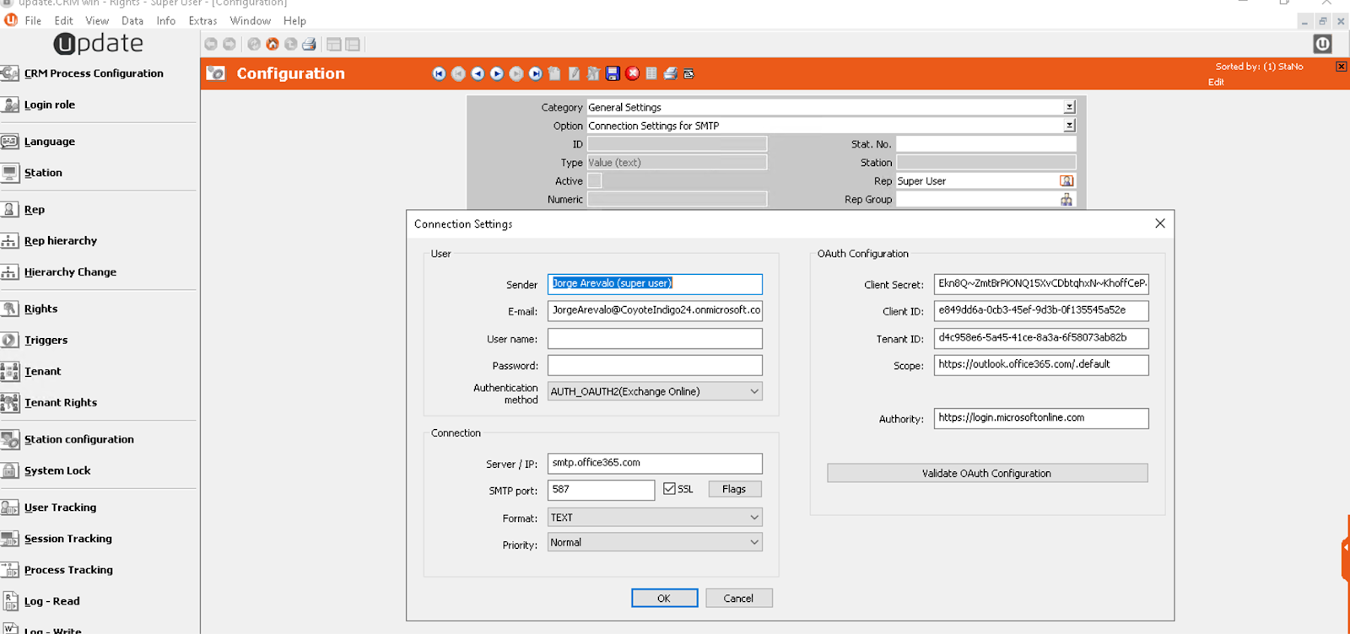Click the Stat. No. field
The image size is (1350, 634).
point(985,144)
